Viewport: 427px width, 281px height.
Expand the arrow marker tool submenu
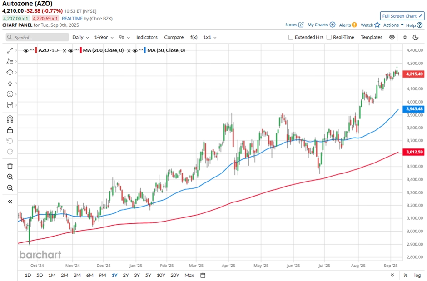click(x=16, y=83)
